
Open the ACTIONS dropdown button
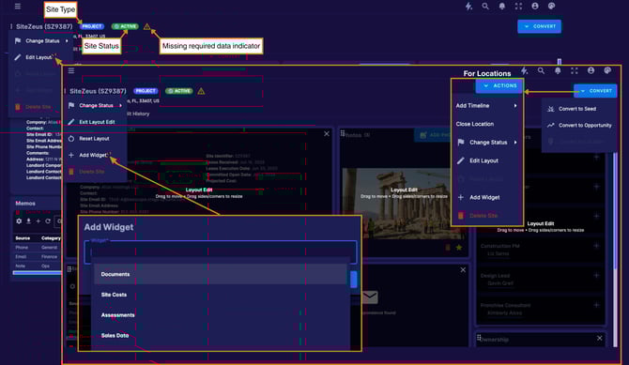click(x=499, y=85)
